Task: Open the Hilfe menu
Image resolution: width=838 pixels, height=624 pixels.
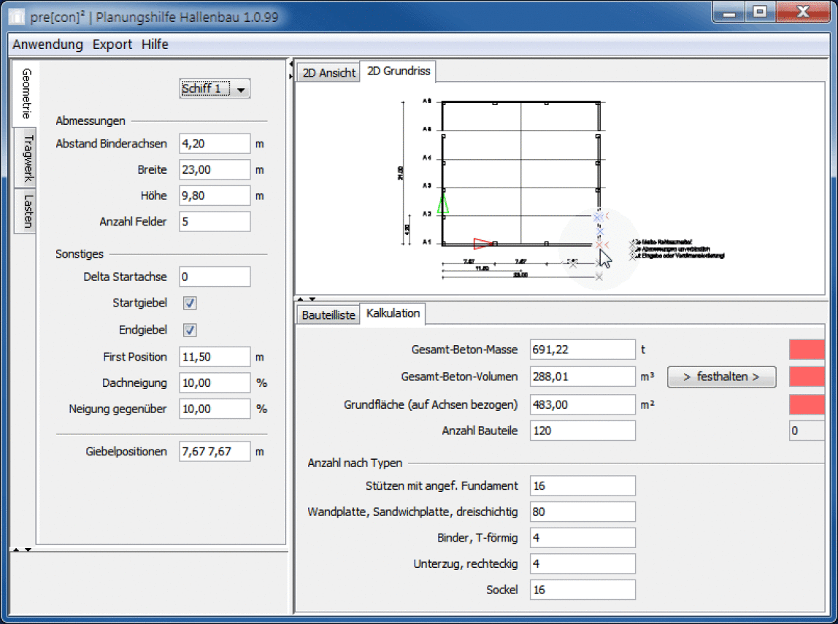Action: tap(155, 45)
